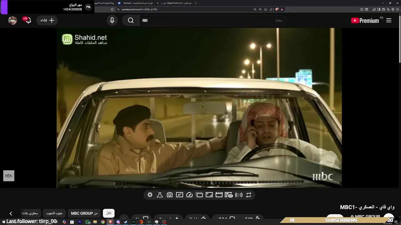
Task: Click the translate page icon in address bar
Action: (255, 9)
